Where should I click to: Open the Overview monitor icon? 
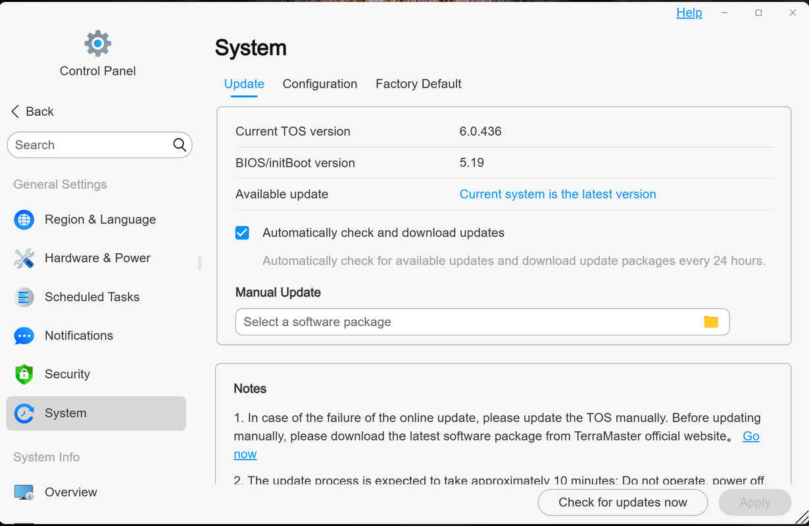[24, 492]
